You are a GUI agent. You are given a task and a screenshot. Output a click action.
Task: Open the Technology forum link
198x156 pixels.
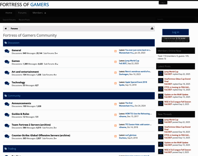coord(18,82)
